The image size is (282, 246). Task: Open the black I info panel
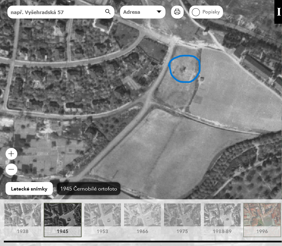pos(278,12)
